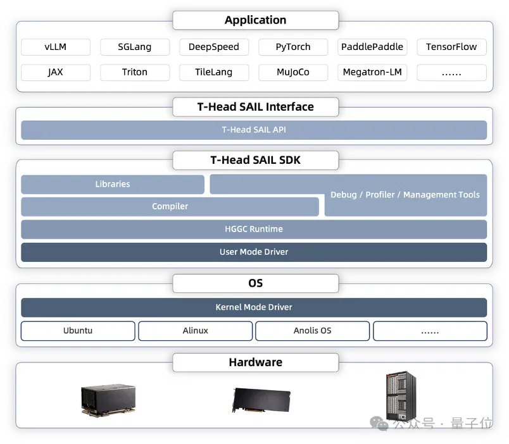Choose the PyTorch box
This screenshot has width=509, height=444.
[x=293, y=47]
